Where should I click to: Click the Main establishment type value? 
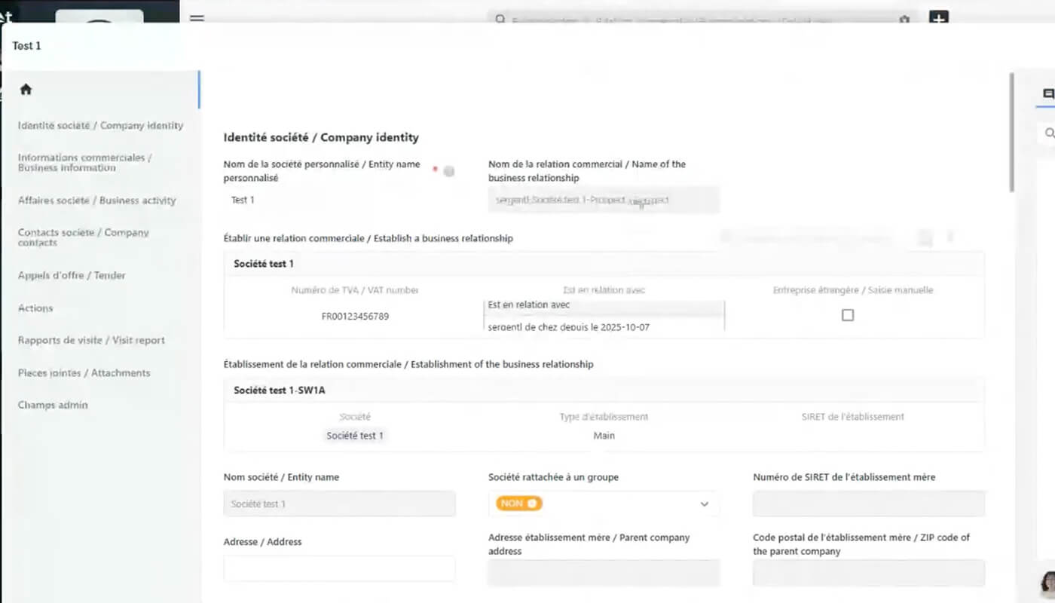(x=604, y=436)
